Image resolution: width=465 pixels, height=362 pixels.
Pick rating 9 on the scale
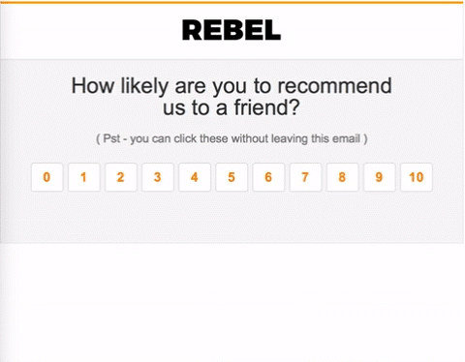coord(379,177)
